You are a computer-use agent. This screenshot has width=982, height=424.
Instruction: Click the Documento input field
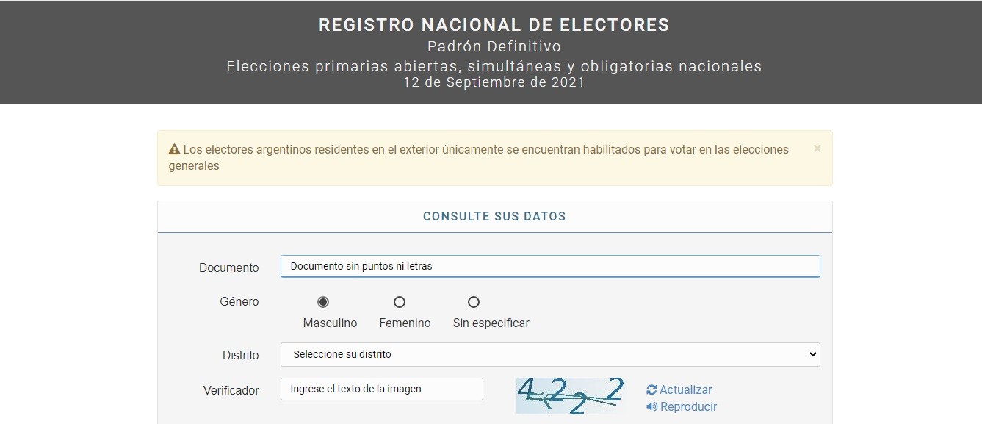(549, 265)
